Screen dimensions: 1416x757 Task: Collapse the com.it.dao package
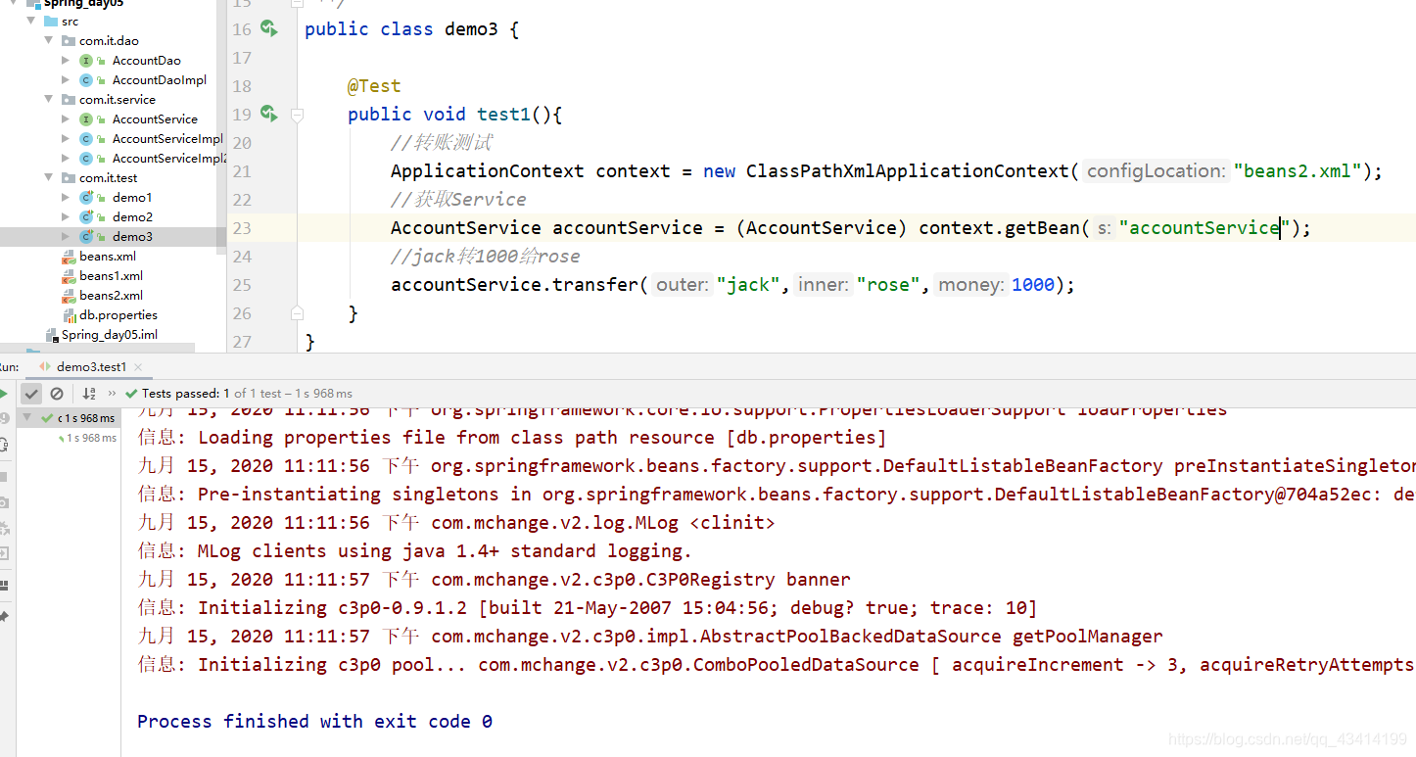(x=49, y=41)
